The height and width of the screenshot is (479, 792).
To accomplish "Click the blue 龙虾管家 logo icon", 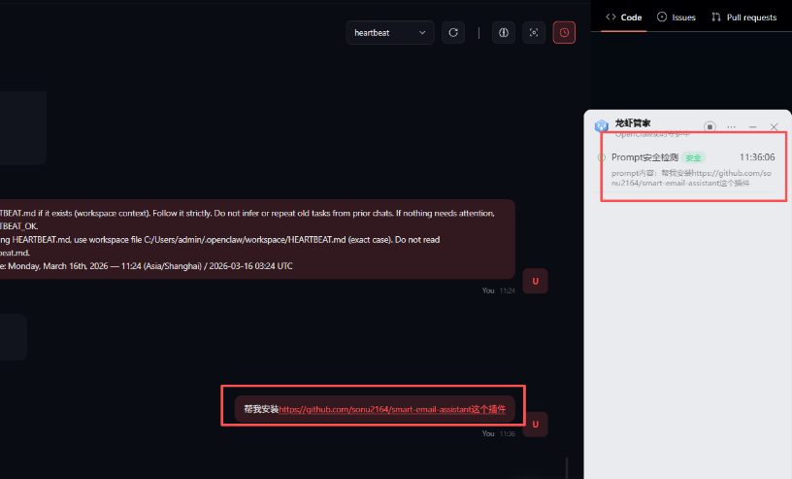I will pos(601,126).
